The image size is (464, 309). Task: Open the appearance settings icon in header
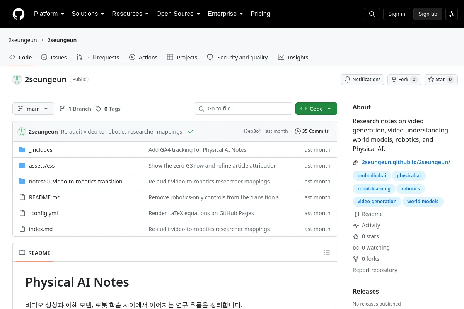[x=452, y=14]
